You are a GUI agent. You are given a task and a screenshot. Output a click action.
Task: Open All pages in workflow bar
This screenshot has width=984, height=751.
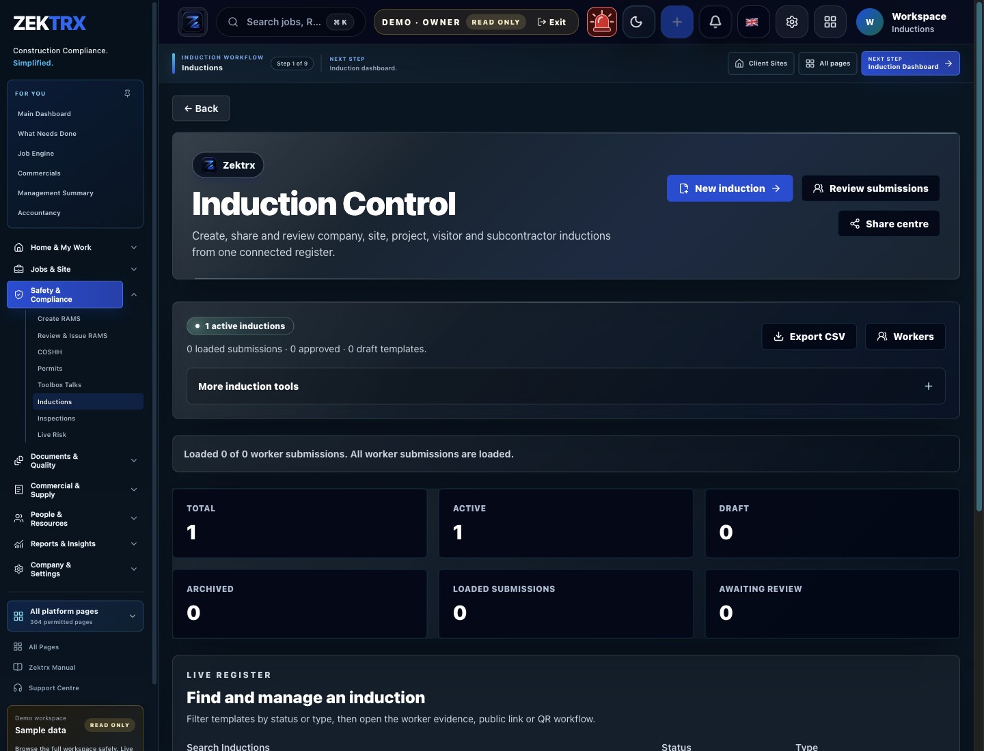pos(828,63)
